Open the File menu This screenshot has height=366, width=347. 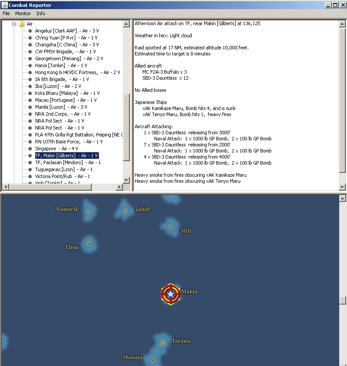6,13
